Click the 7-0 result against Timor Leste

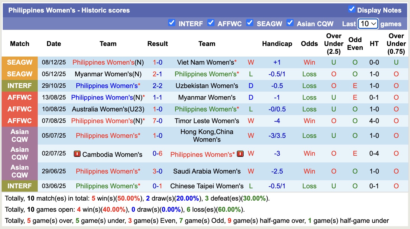(157, 121)
